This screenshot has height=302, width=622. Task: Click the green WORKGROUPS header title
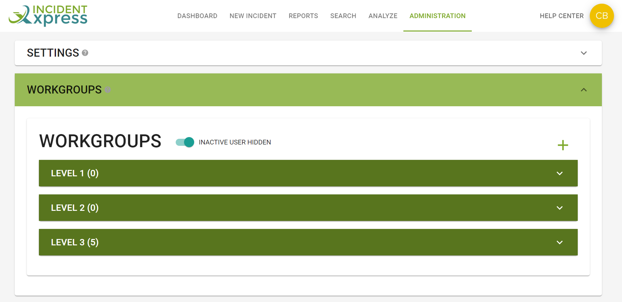64,90
